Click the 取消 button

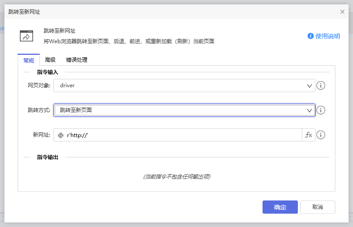[x=317, y=207]
